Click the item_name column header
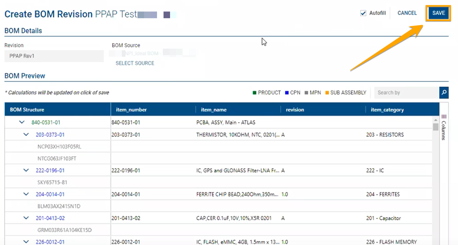Screen dimensions: 458x245 click(x=213, y=110)
